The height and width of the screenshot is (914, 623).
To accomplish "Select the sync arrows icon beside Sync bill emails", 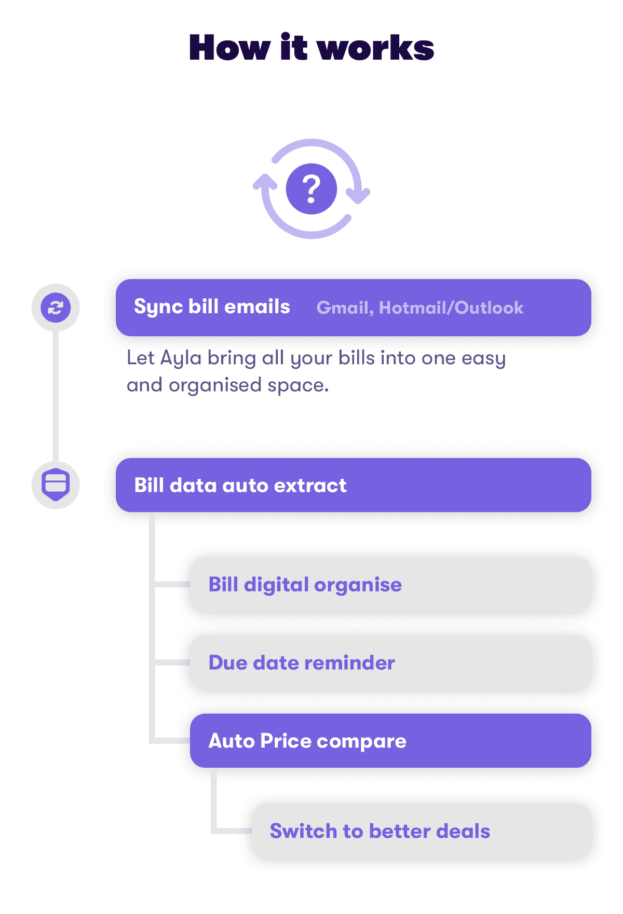I will [x=56, y=308].
